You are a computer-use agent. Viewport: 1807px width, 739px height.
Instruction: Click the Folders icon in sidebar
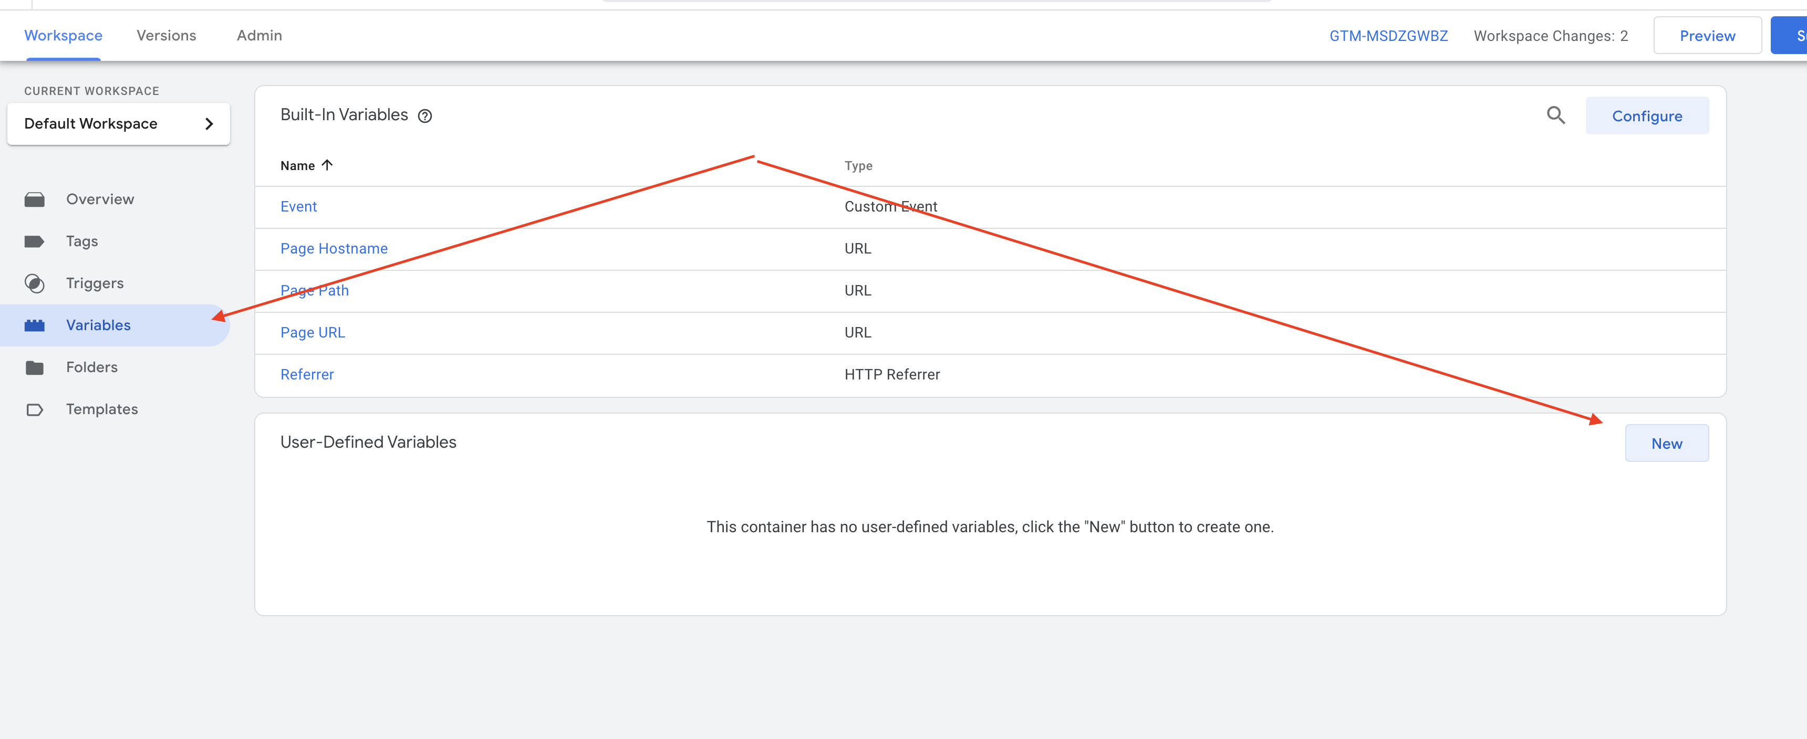pos(34,367)
